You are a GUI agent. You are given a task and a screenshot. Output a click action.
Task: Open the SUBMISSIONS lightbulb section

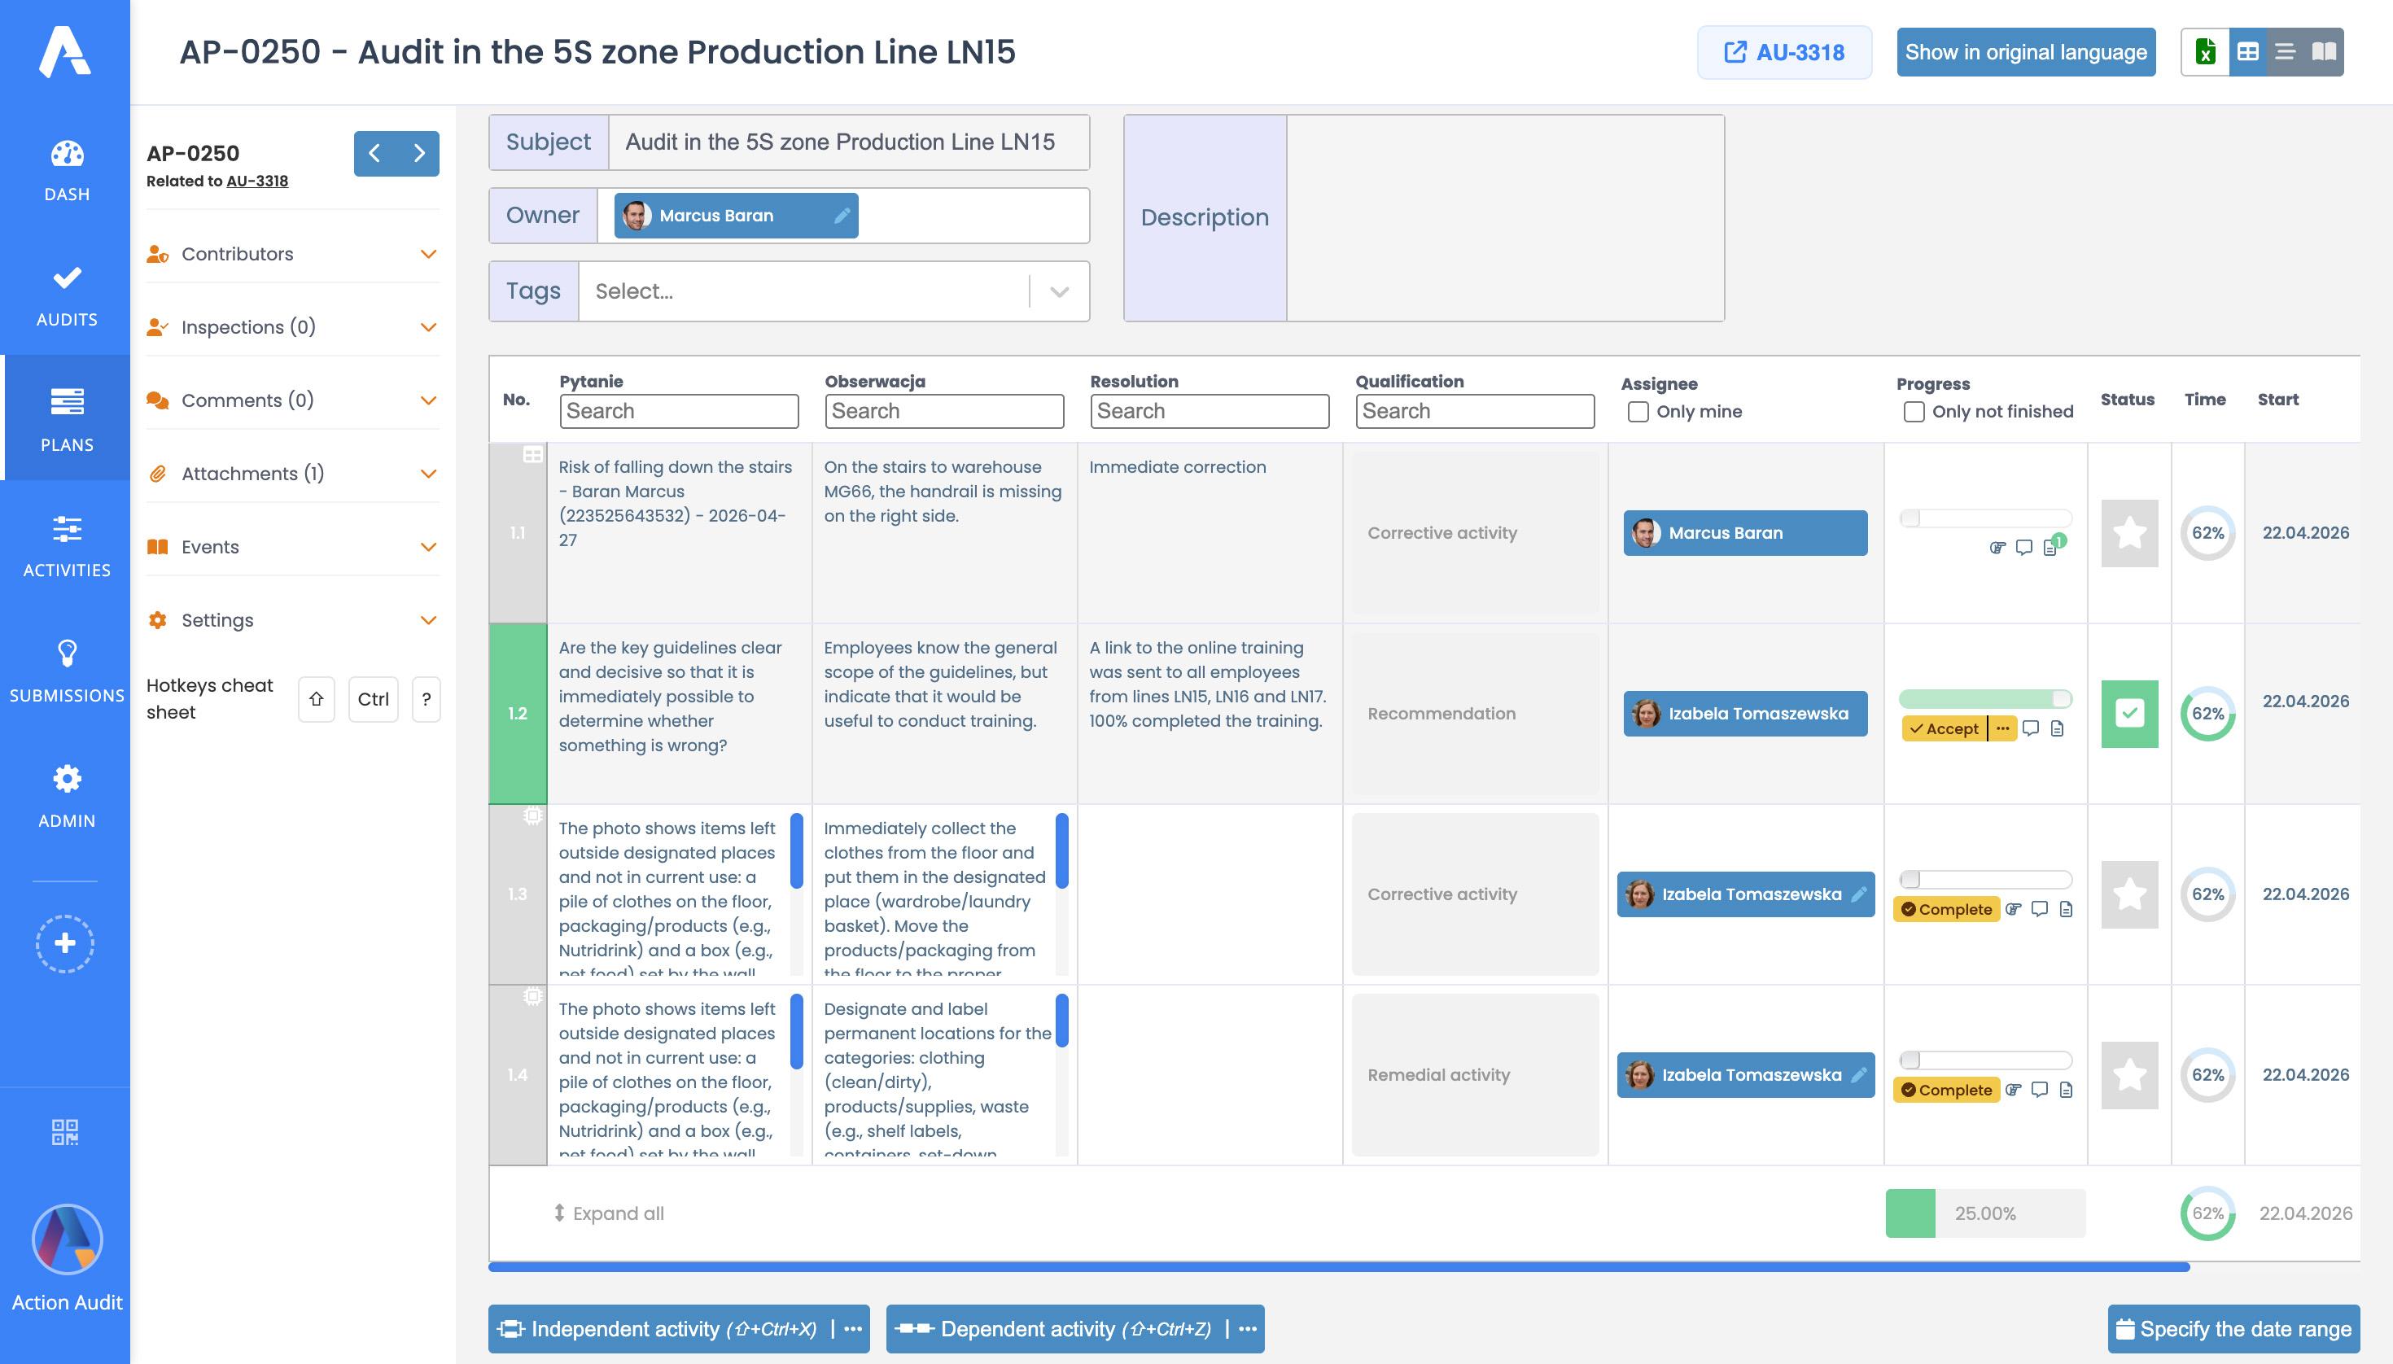tap(66, 671)
